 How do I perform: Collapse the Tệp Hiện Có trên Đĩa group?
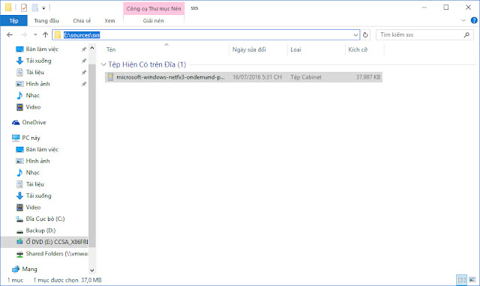[103, 64]
